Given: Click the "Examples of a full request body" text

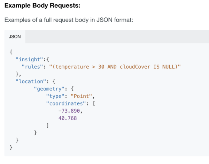Looking at the screenshot, I should coord(69,20).
